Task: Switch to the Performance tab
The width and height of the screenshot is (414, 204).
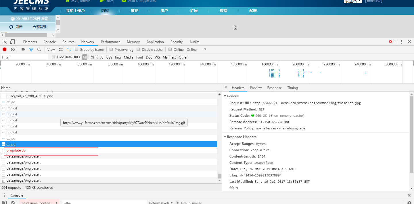Action: tap(110, 42)
